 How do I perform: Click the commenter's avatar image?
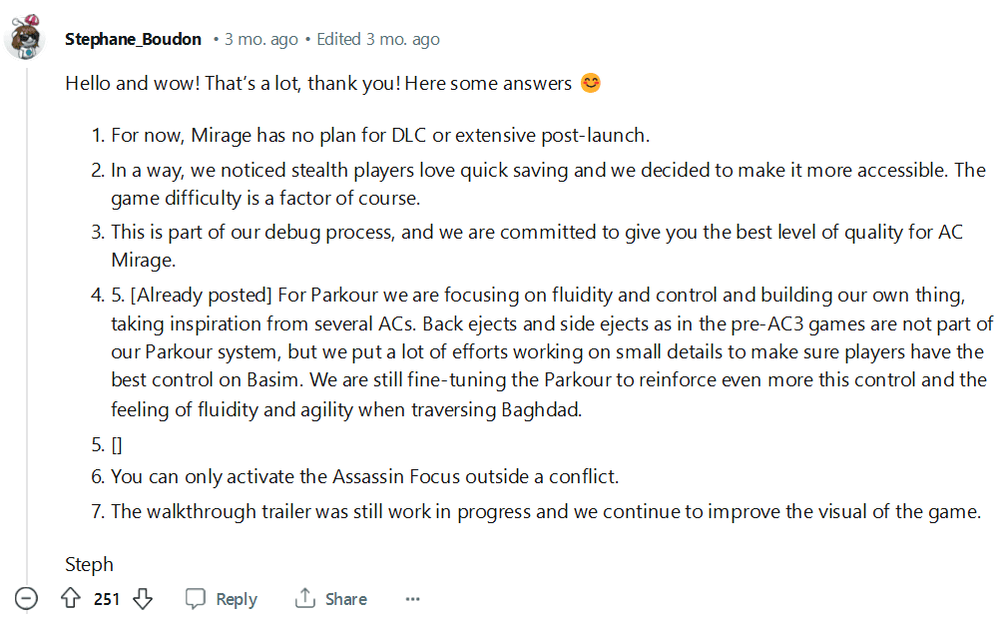[x=24, y=38]
